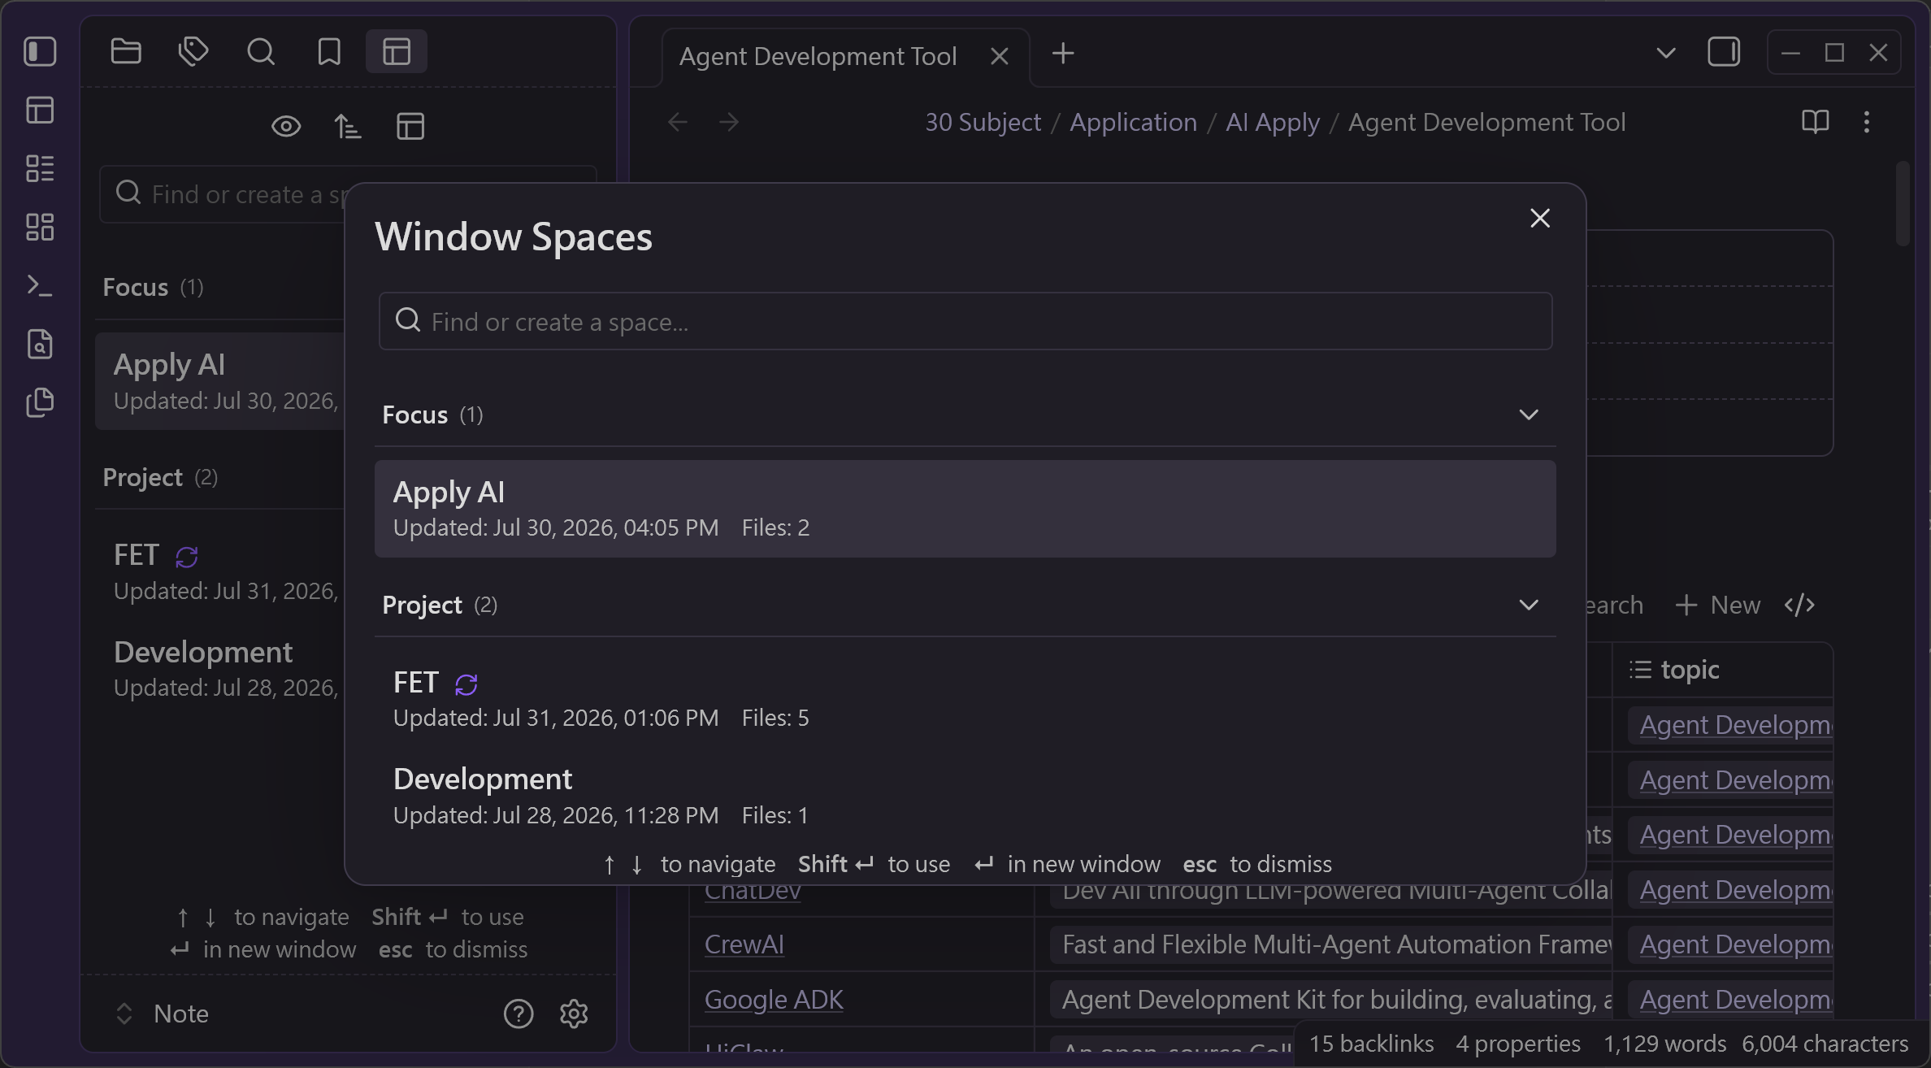
Task: Click the 4 properties status item
Action: (x=1517, y=1044)
